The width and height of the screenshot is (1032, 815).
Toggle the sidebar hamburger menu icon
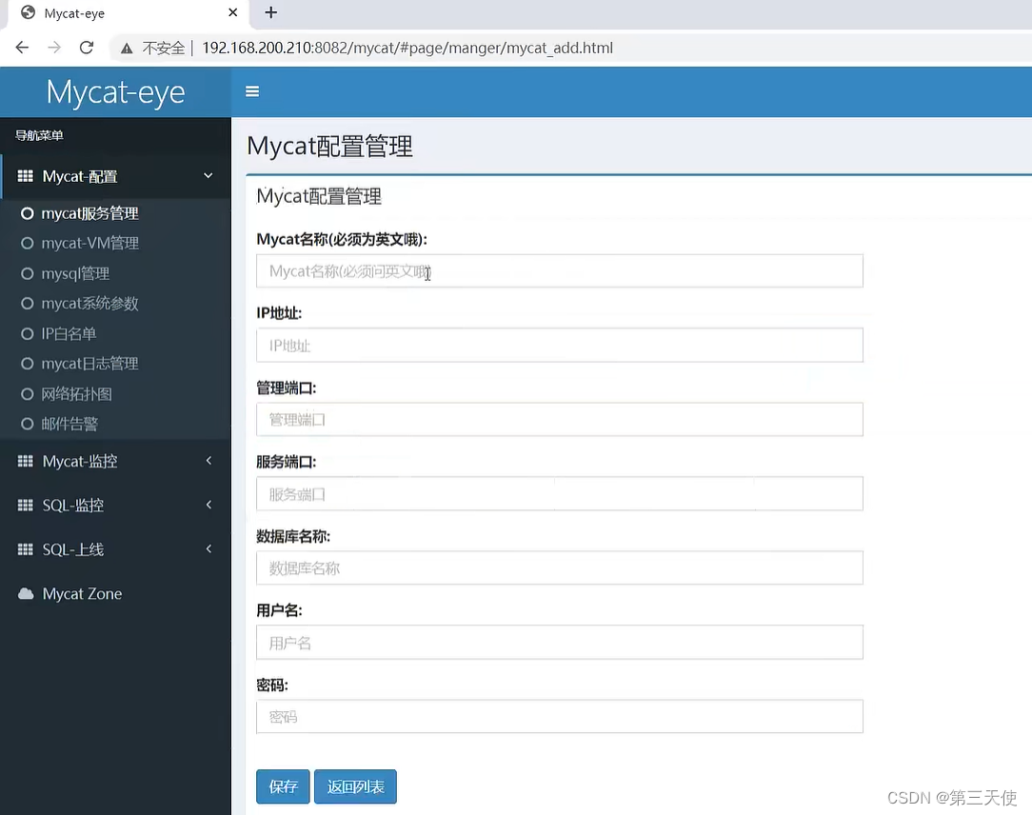click(x=252, y=91)
